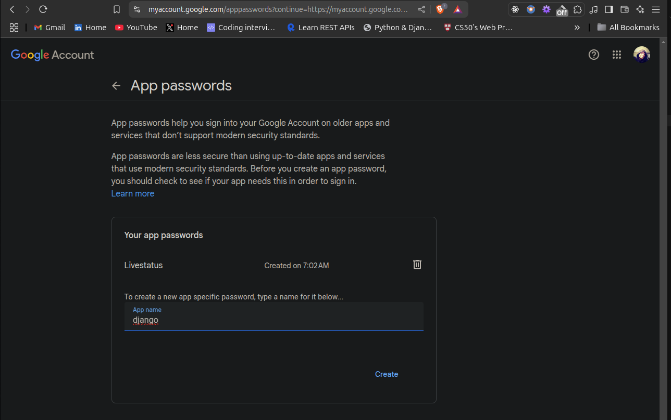The image size is (671, 420).
Task: Open the media control music note icon
Action: point(593,9)
